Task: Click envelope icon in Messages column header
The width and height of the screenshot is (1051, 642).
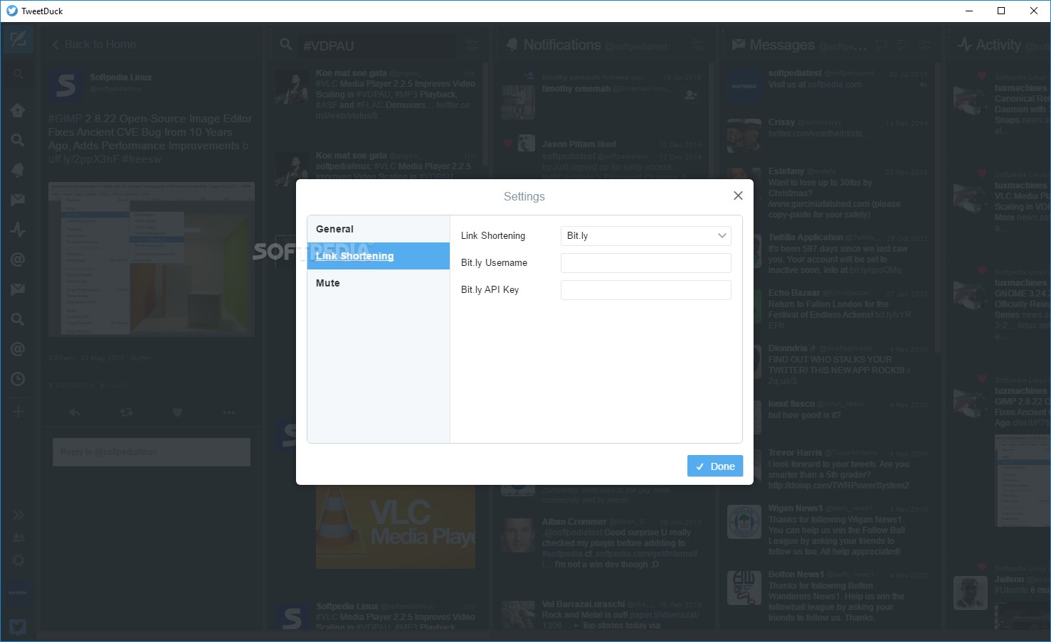Action: pyautogui.click(x=739, y=44)
